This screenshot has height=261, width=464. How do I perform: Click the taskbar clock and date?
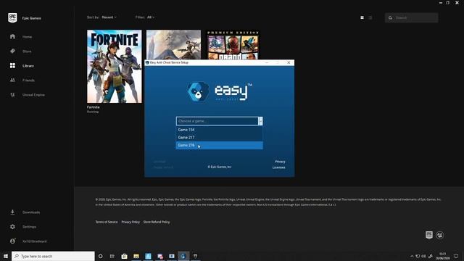click(443, 256)
